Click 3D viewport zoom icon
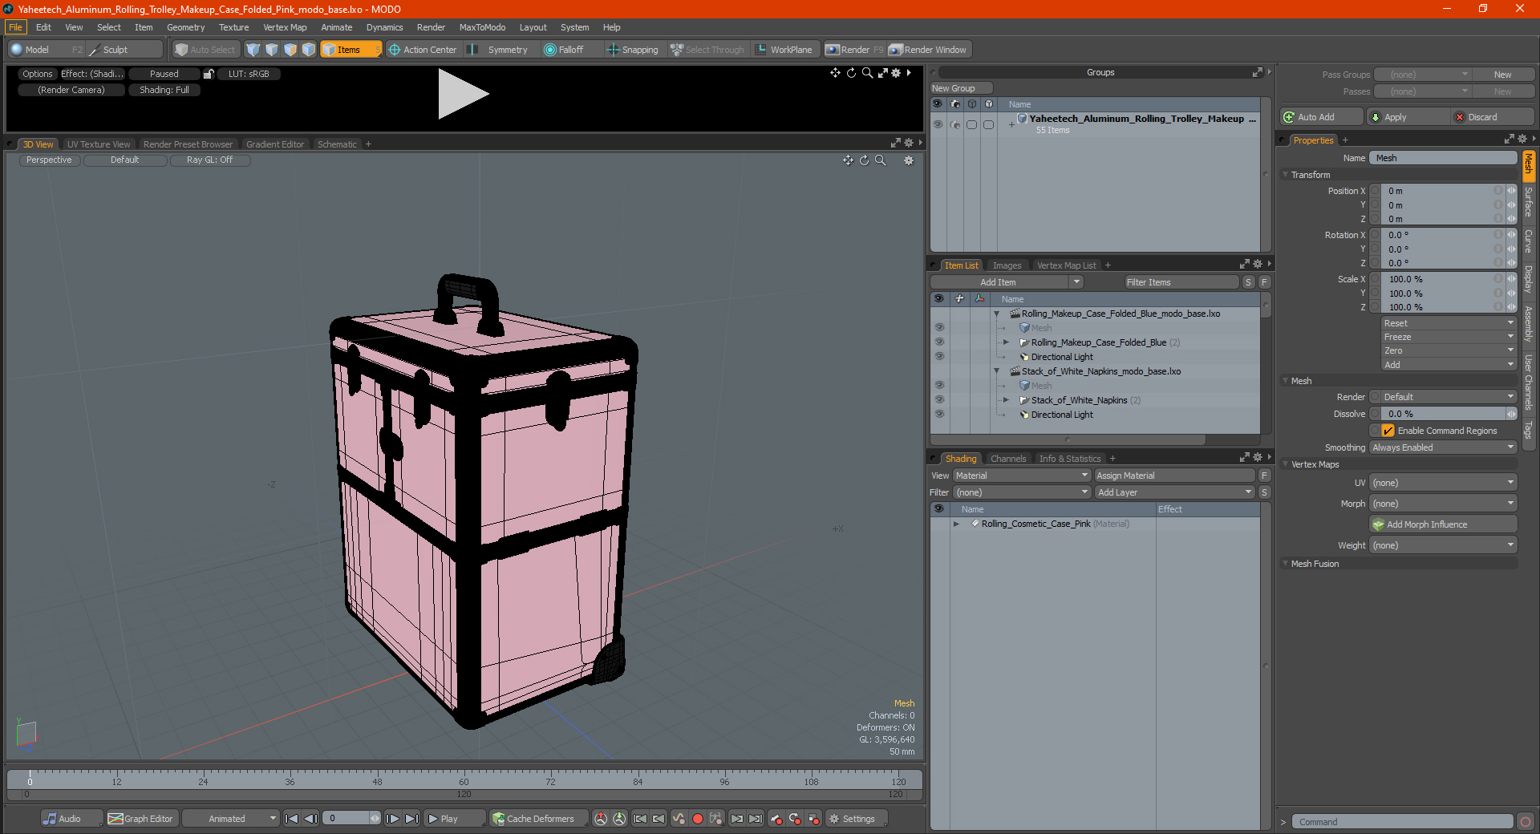This screenshot has width=1540, height=834. (880, 160)
